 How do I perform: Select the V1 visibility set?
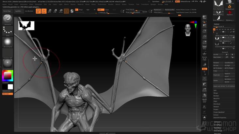point(214,29)
